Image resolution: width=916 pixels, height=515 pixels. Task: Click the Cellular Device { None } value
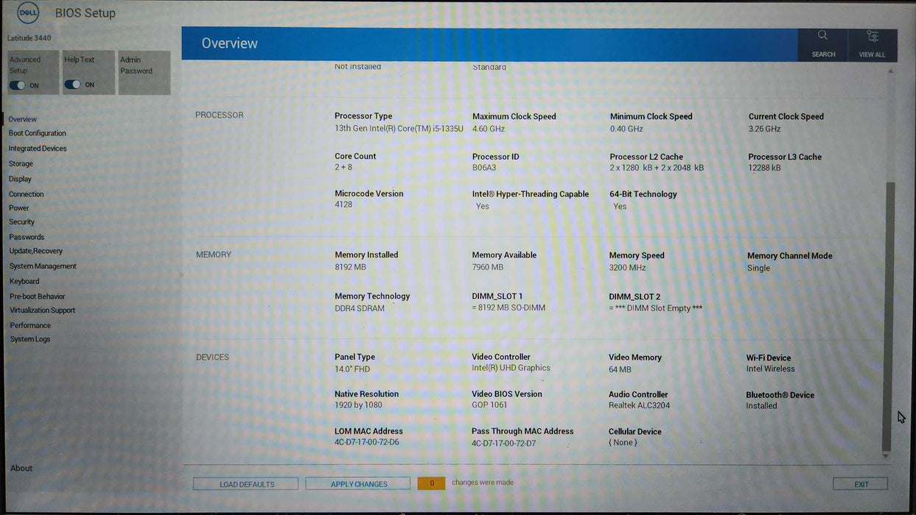click(x=623, y=442)
